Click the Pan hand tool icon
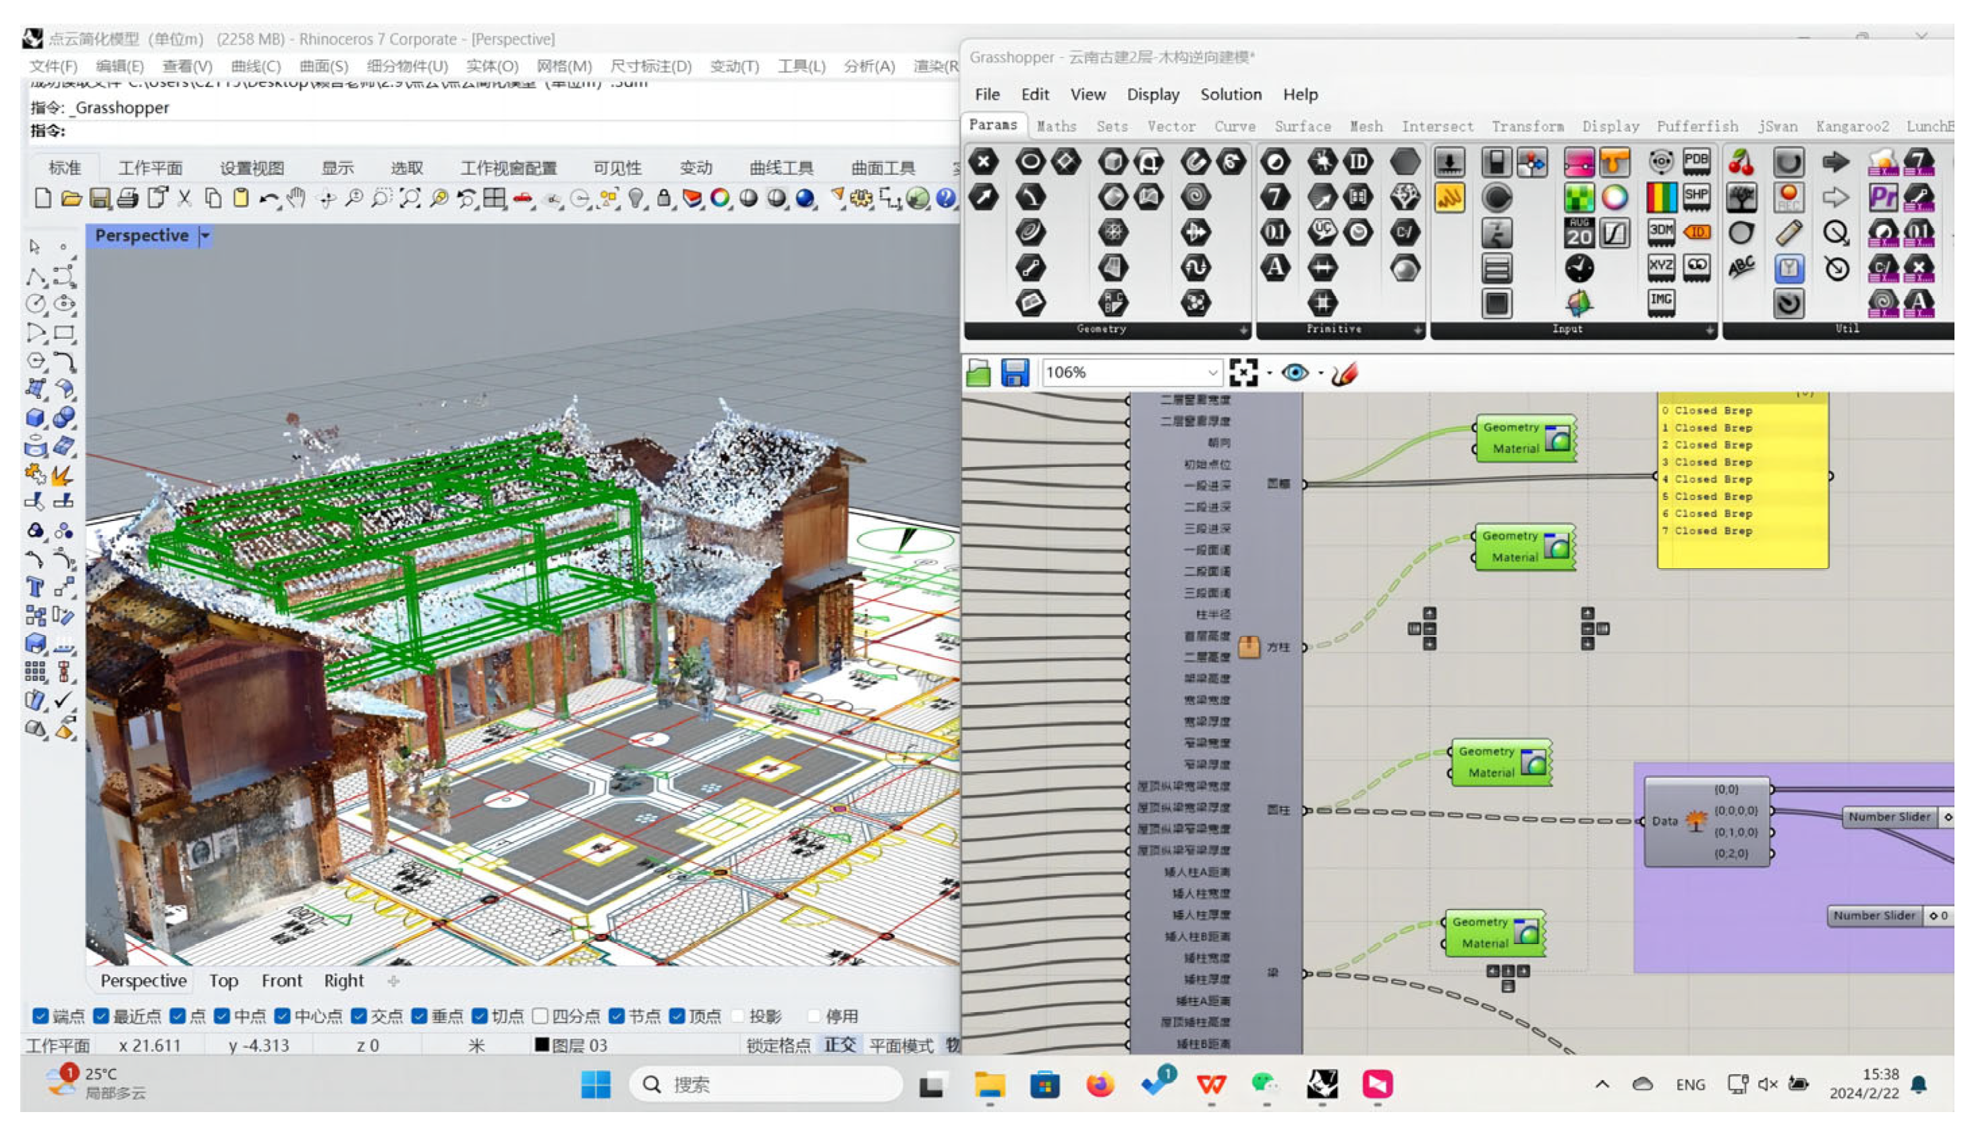 coord(296,199)
